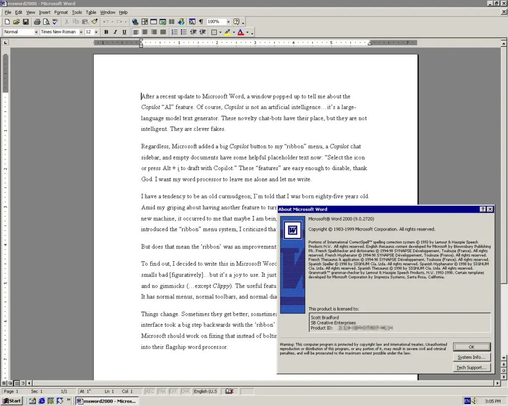Click the Windows Start button

point(12,401)
